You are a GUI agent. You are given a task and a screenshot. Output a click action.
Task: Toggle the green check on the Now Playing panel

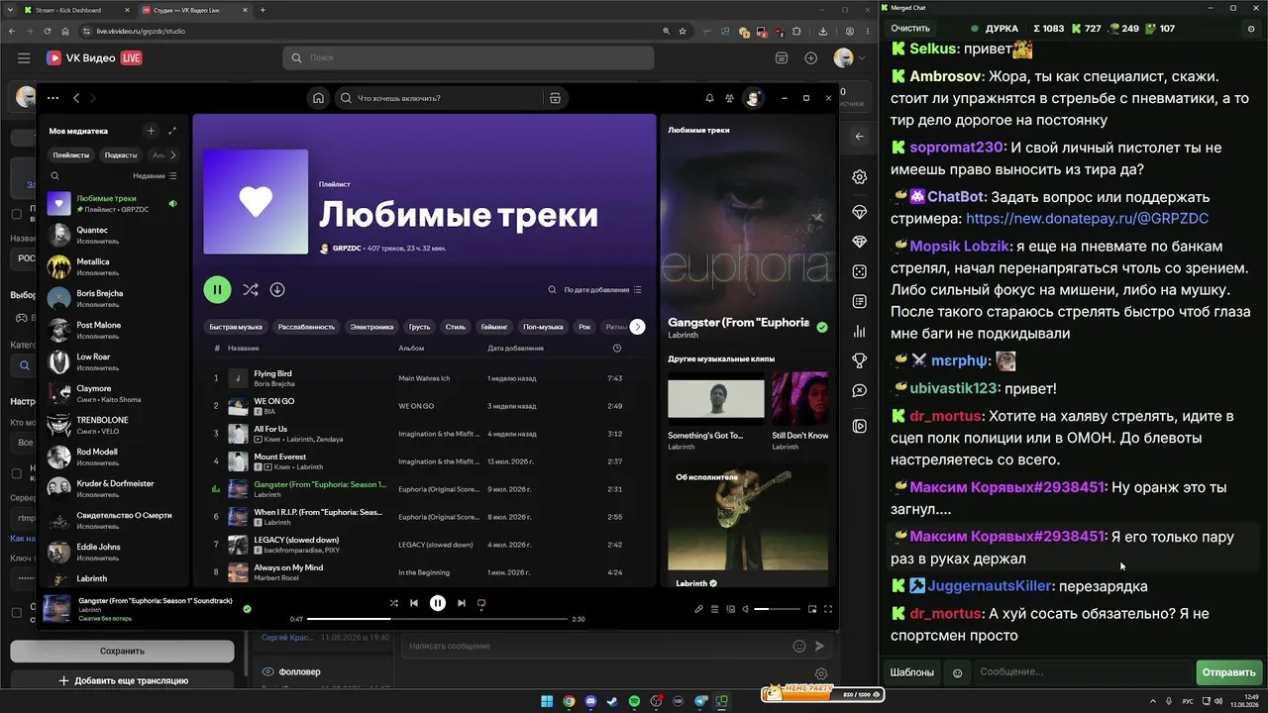point(822,327)
